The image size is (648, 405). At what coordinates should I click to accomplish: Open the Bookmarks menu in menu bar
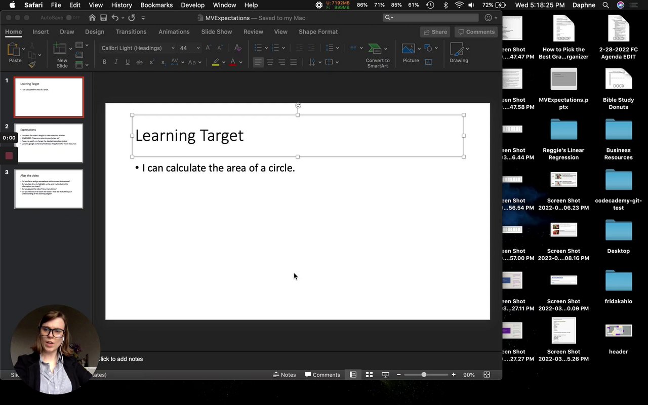156,5
